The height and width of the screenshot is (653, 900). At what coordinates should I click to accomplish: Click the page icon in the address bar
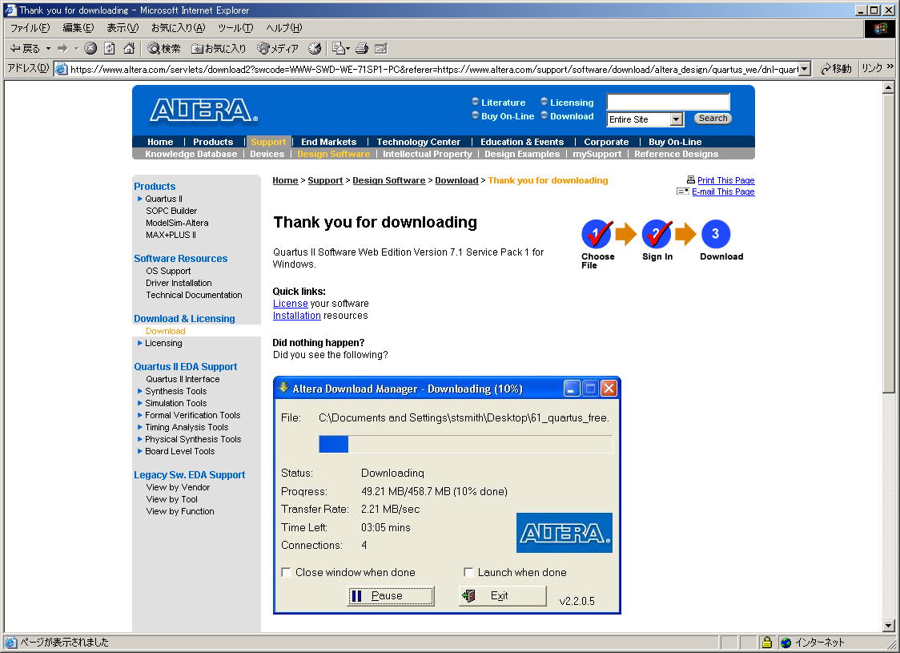coord(62,69)
